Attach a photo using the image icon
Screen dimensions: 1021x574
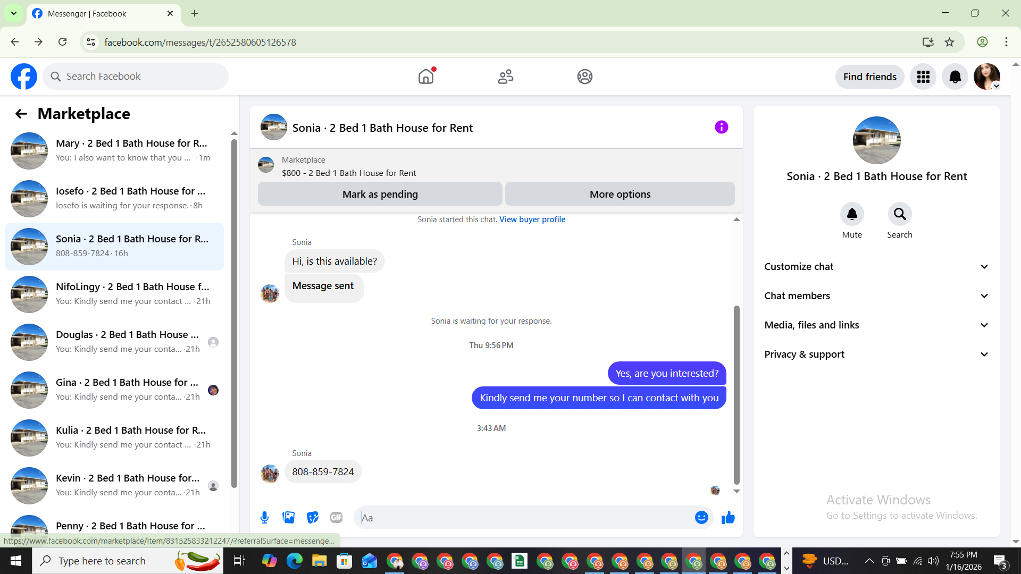tap(288, 517)
